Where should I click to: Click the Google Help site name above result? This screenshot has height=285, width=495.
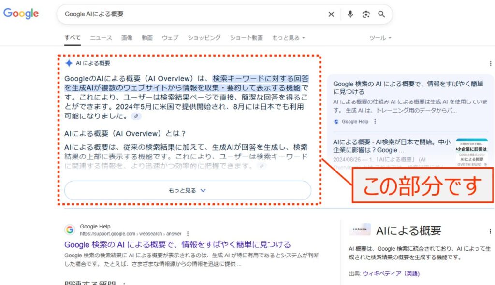click(x=95, y=226)
